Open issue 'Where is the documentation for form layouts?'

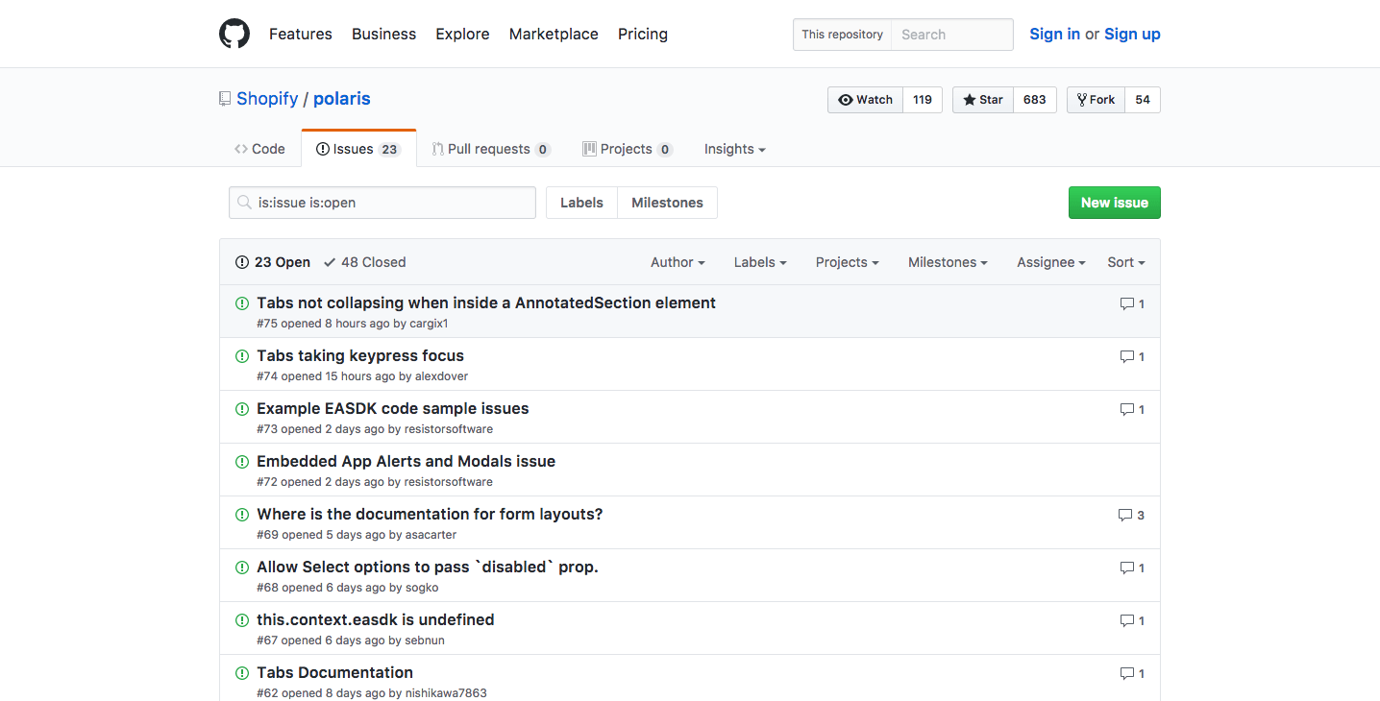point(430,514)
